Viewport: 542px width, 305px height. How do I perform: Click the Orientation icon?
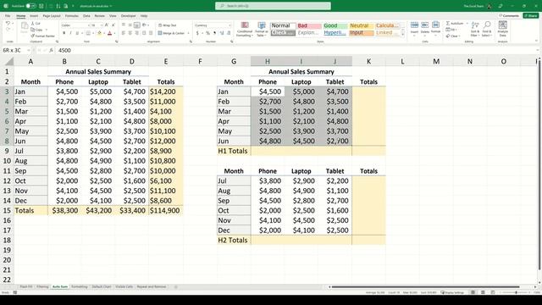pos(145,25)
